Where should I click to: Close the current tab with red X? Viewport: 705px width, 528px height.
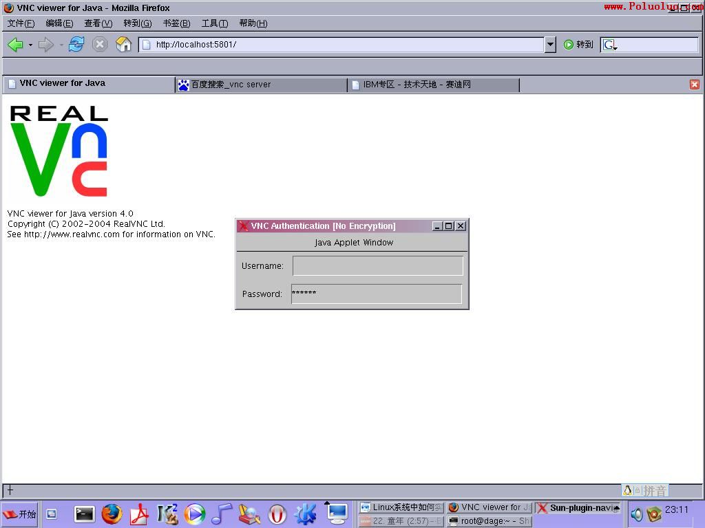click(694, 85)
